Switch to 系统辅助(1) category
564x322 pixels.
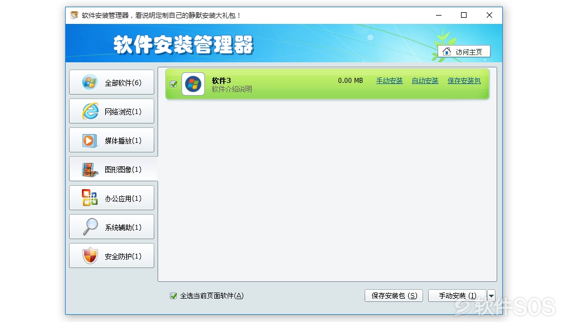point(111,227)
